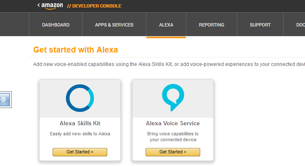Click the Amazon logo in the header
The image size is (305, 166).
point(52,6)
